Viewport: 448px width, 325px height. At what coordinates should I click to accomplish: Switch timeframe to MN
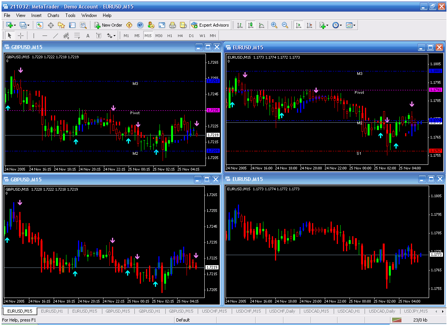click(x=213, y=36)
